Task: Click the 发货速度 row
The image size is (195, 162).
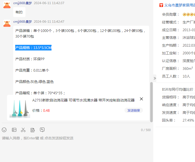Action: coord(179,113)
